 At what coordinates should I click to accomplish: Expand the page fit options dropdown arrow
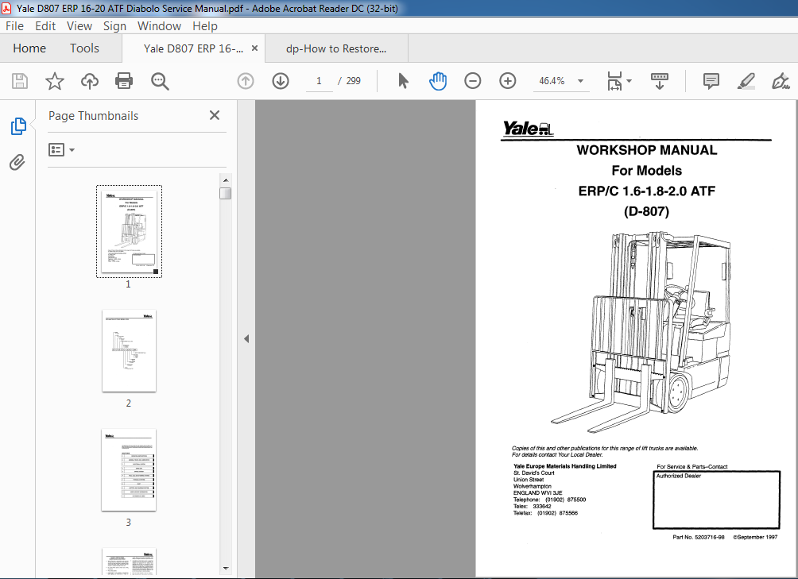(629, 81)
